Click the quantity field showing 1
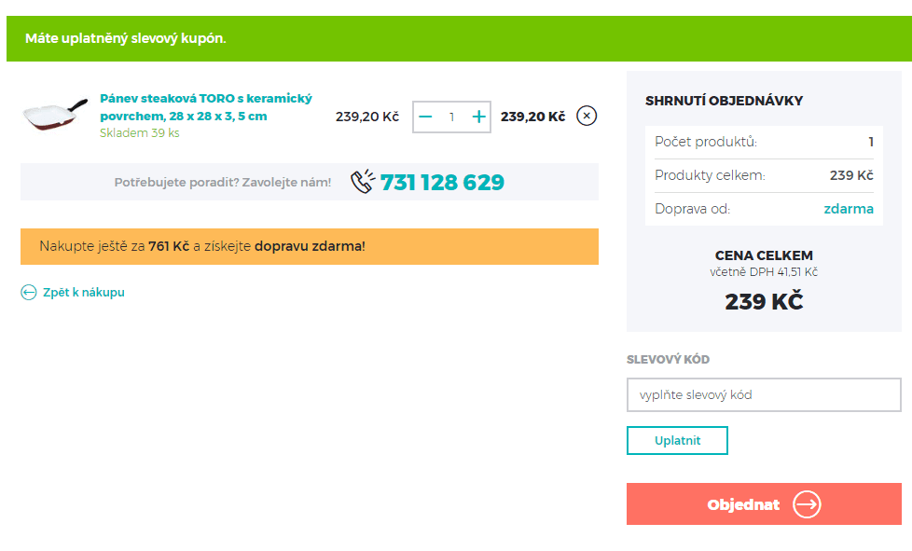This screenshot has width=912, height=551. (x=451, y=117)
